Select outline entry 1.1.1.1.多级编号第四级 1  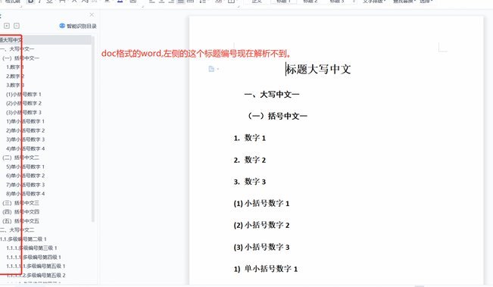click(33, 257)
